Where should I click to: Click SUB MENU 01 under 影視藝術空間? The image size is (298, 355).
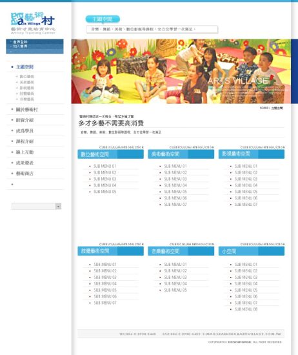tap(246, 166)
